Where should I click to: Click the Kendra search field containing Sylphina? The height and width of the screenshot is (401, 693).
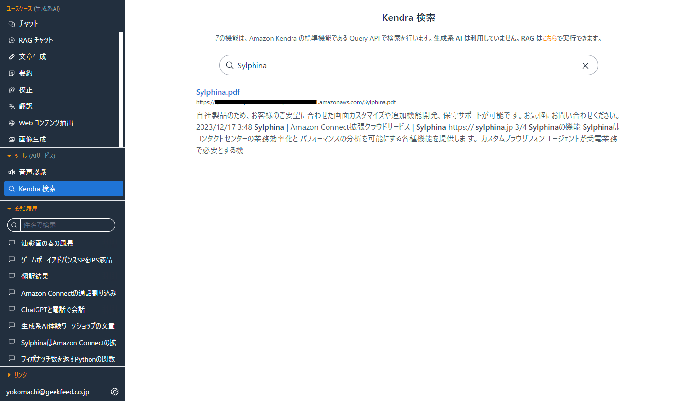(x=408, y=65)
